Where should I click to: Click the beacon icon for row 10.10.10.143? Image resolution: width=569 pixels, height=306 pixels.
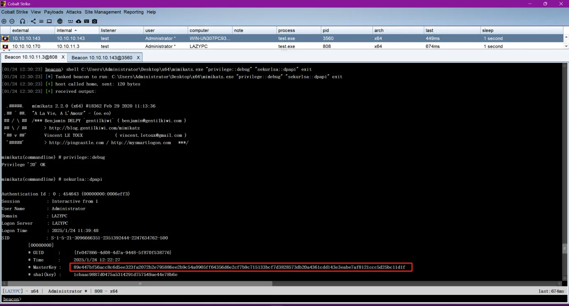[x=5, y=38]
